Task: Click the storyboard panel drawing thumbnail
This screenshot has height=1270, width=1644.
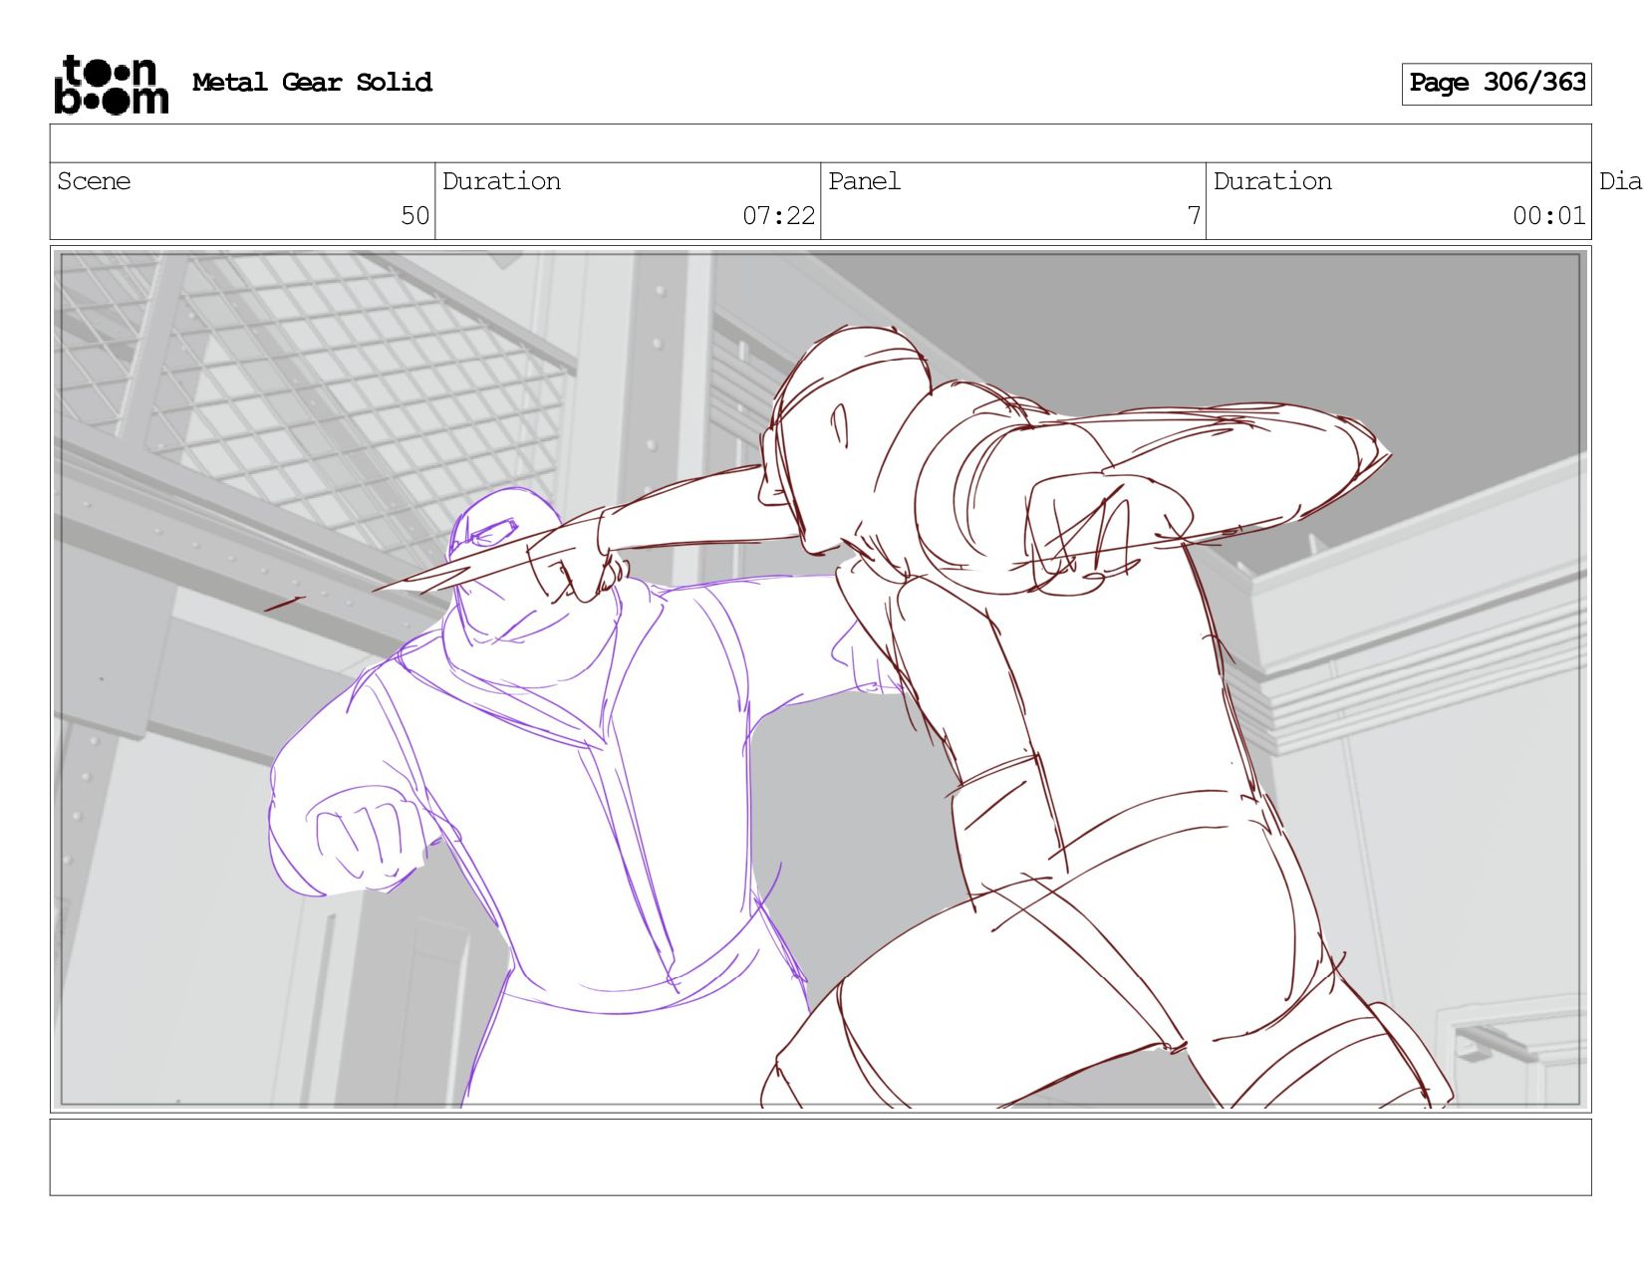Action: 820,679
